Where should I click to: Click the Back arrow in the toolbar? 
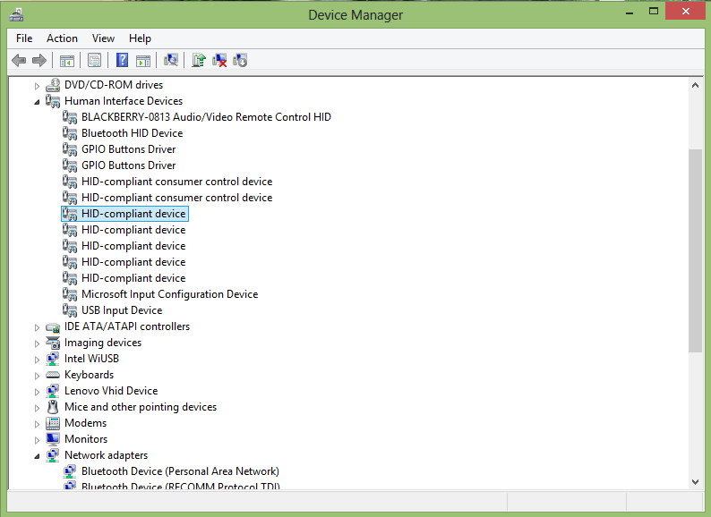[x=19, y=60]
